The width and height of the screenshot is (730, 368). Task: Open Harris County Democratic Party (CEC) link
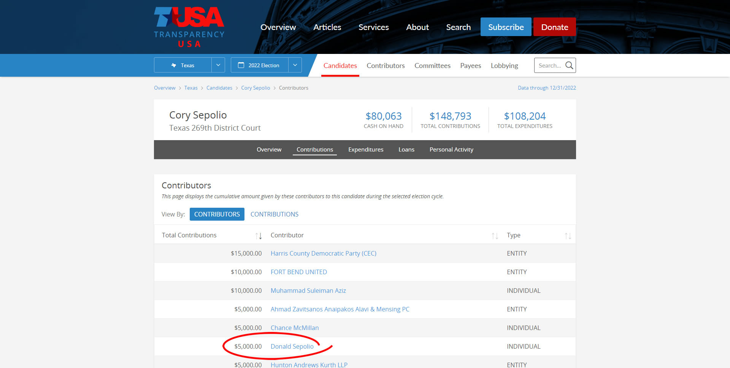pyautogui.click(x=324, y=253)
